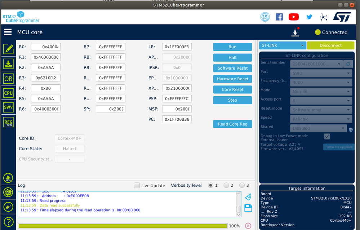Select verbosity level 1

tap(210, 185)
